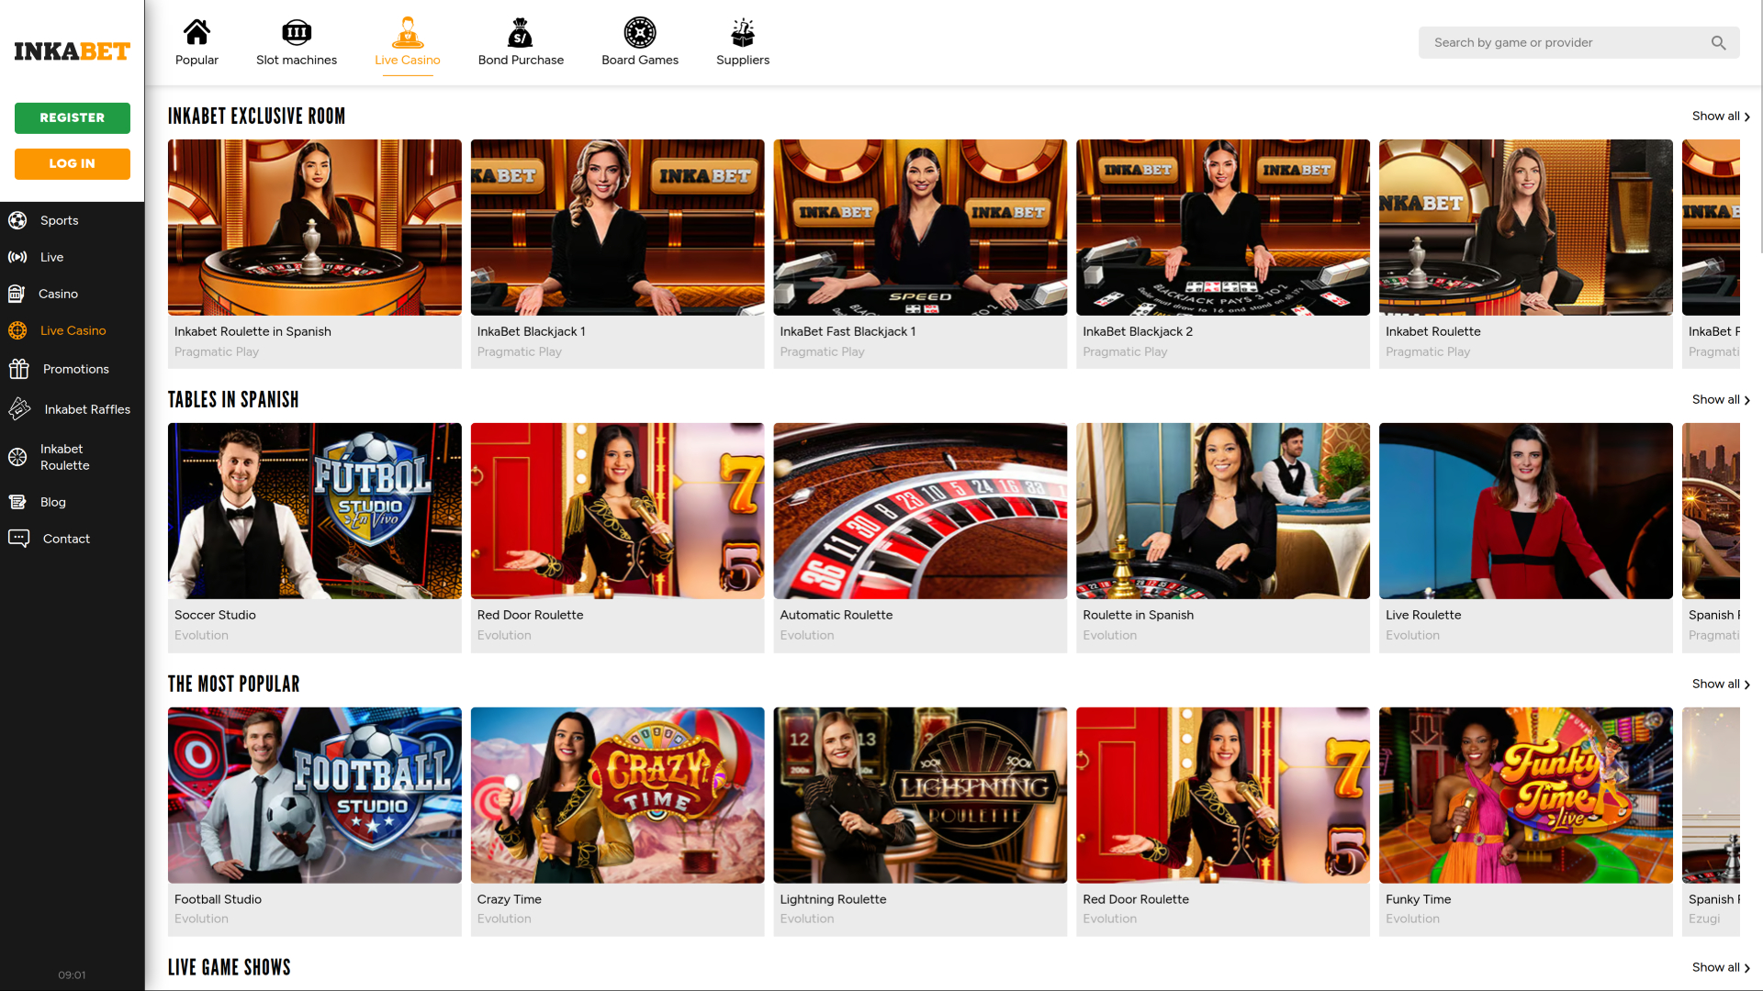This screenshot has height=991, width=1763.
Task: Select the Sports soccer ball icon
Action: click(x=18, y=220)
